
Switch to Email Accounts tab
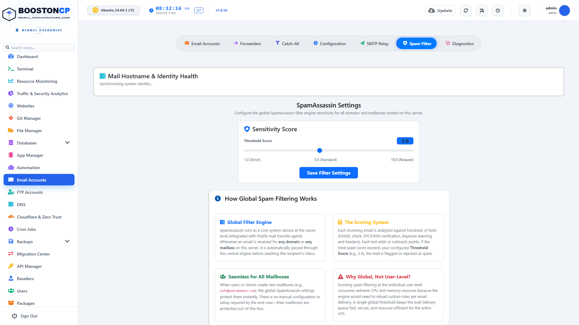(x=202, y=44)
